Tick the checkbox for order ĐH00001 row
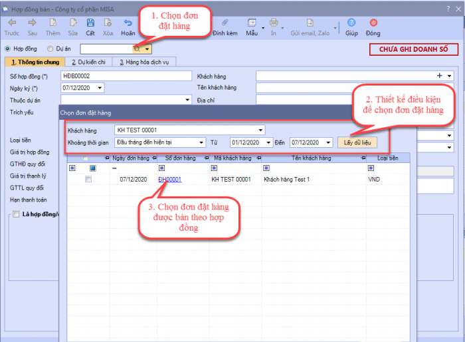465x342 pixels. [x=88, y=180]
